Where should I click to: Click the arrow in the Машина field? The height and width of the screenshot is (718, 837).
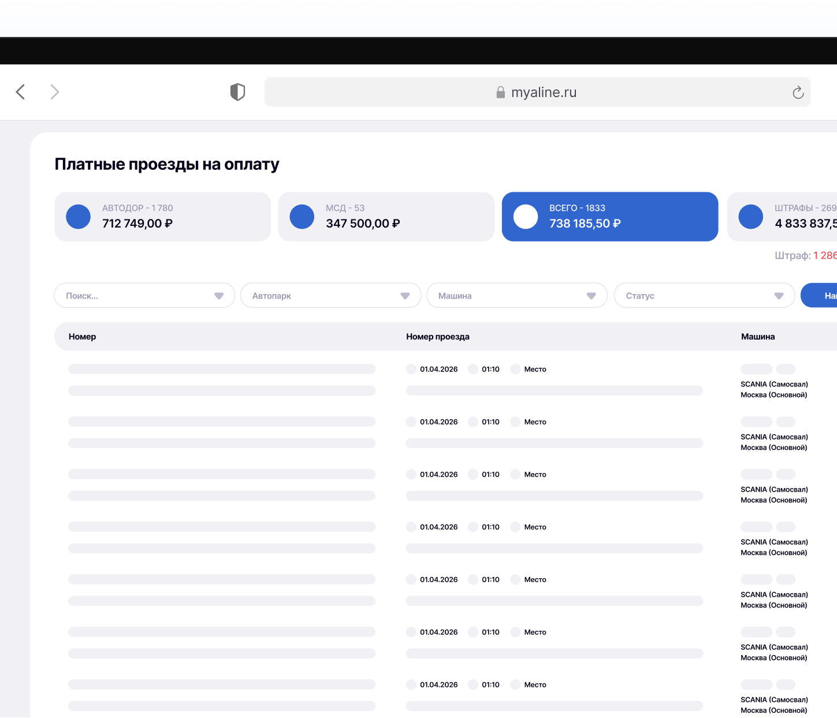[x=591, y=296]
